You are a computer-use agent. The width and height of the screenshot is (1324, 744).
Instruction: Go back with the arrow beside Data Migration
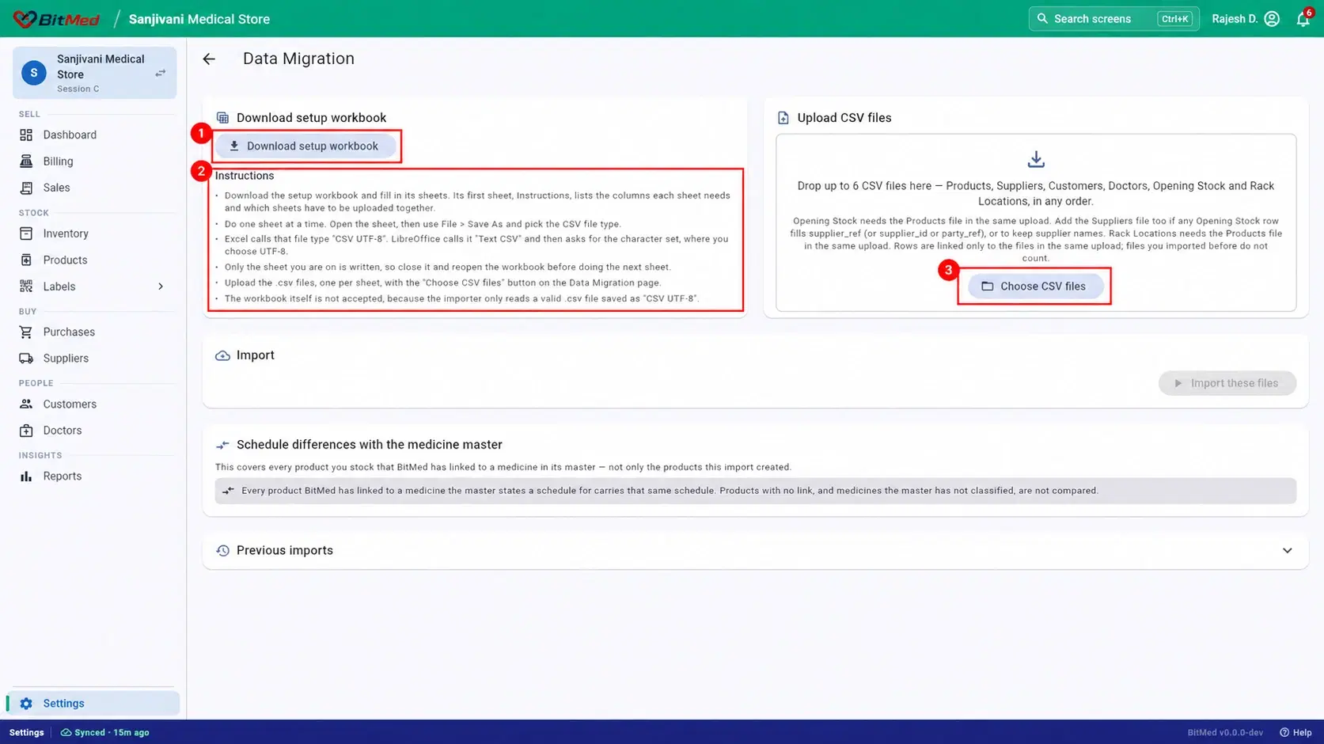[209, 59]
